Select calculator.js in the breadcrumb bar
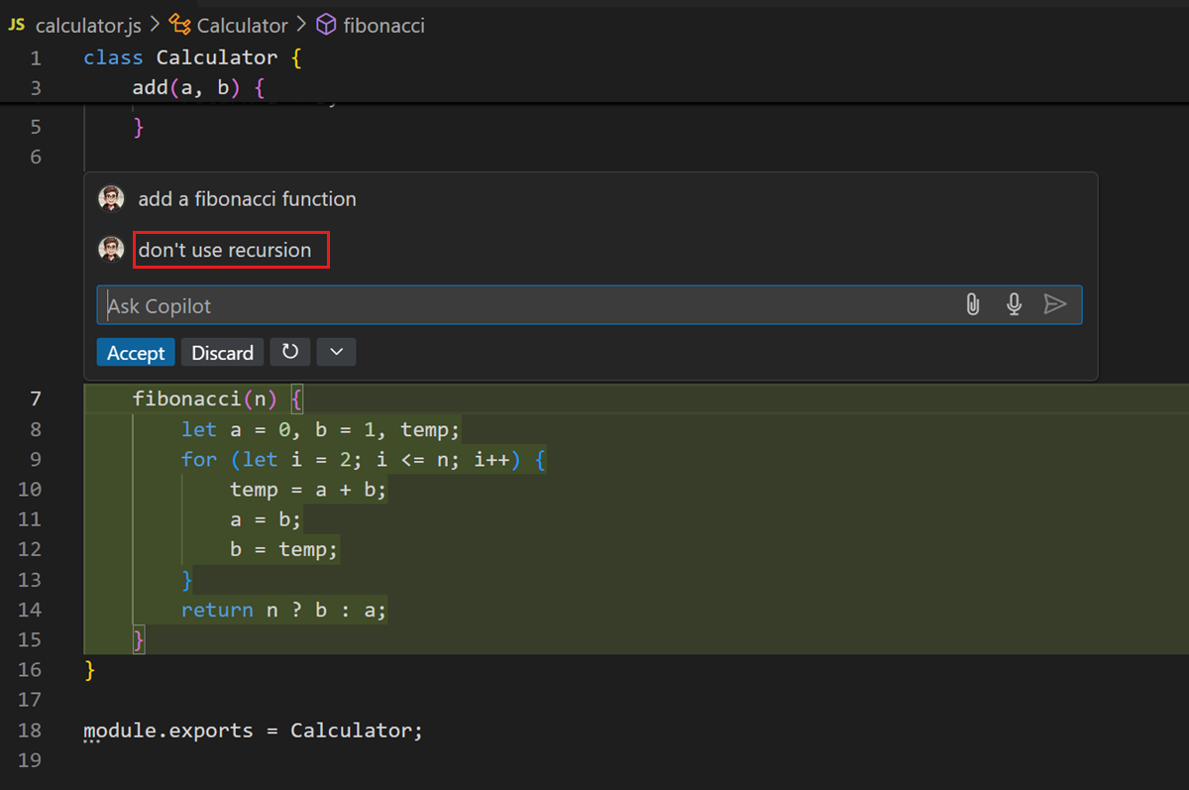 click(89, 25)
